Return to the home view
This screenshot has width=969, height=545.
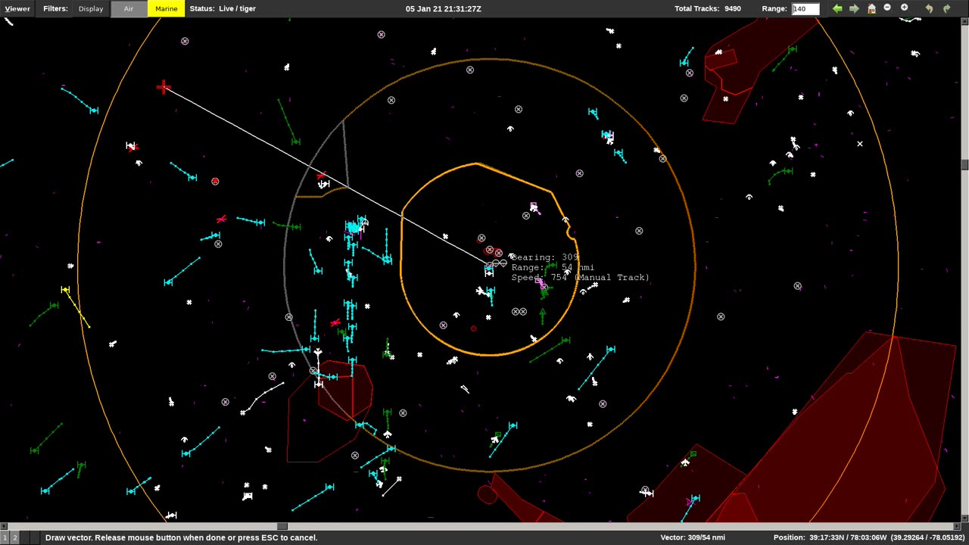click(871, 8)
